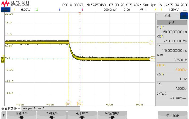Click the X1 cursor marker on time axis
189x119 pixels.
click(x=69, y=104)
